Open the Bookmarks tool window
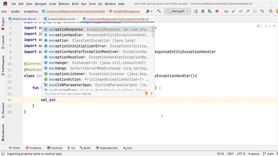This screenshot has width=278, height=156. 3,133
